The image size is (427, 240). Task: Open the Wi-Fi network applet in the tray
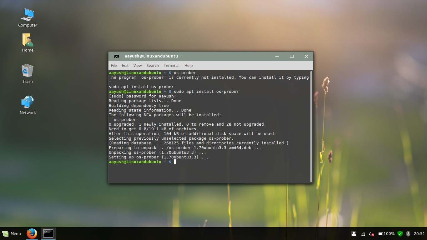(363, 233)
